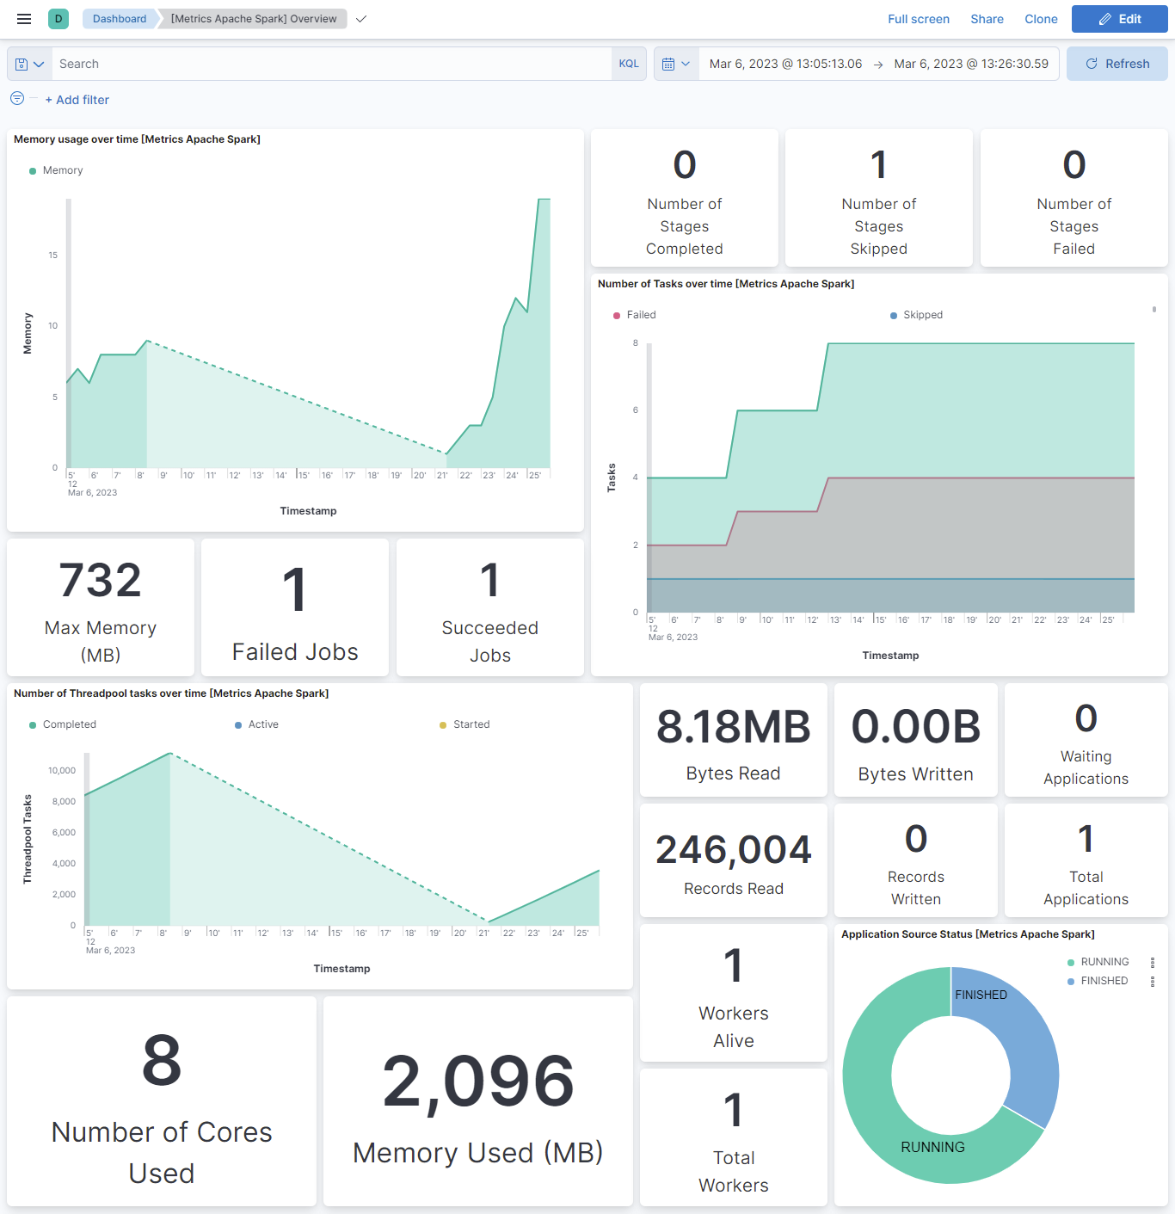The image size is (1175, 1214).
Task: Click the Add filter link
Action: [77, 100]
